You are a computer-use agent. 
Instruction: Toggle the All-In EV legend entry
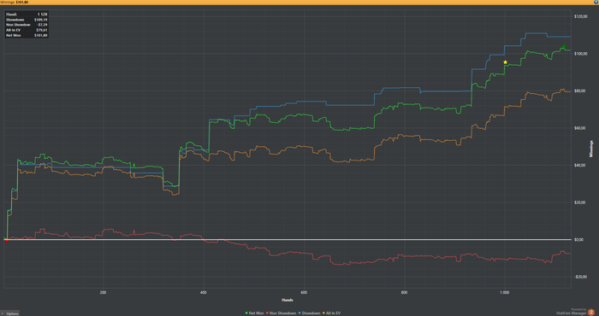point(331,313)
